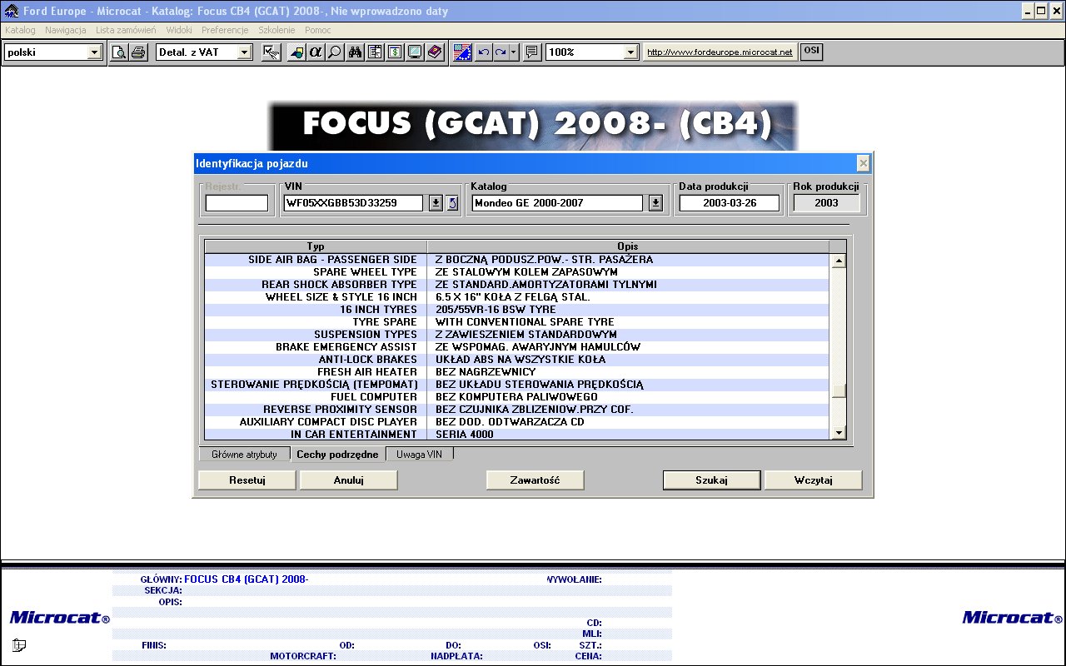1066x666 pixels.
Task: Open the Preferencje menu
Action: click(x=225, y=30)
